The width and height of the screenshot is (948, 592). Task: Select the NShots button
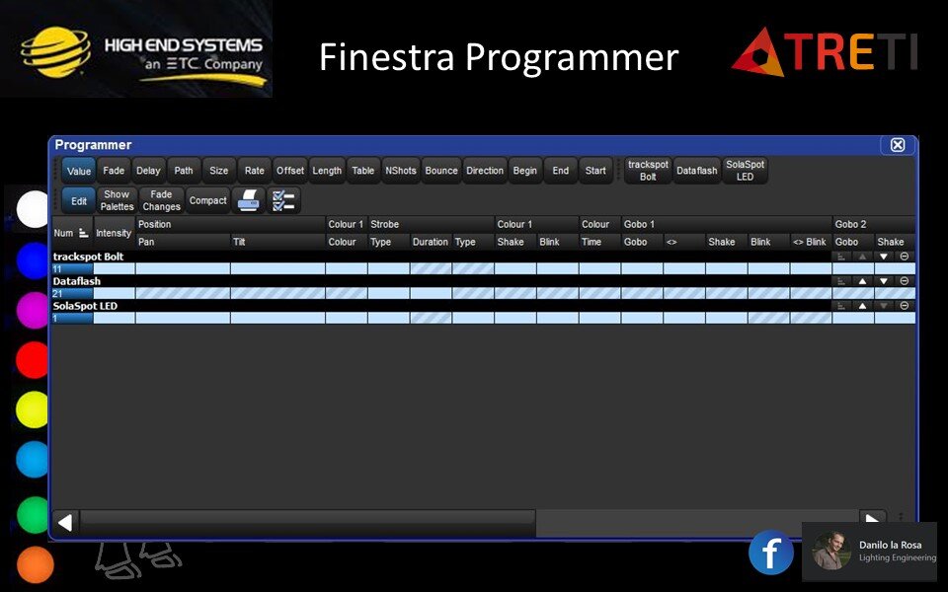[x=401, y=171]
